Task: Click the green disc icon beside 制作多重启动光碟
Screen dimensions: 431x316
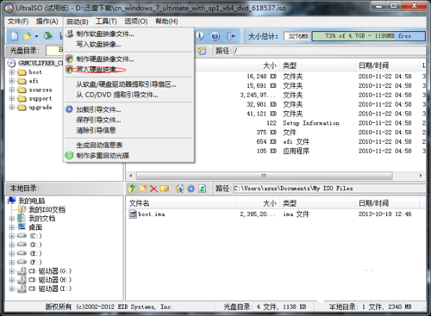Action: [69, 155]
